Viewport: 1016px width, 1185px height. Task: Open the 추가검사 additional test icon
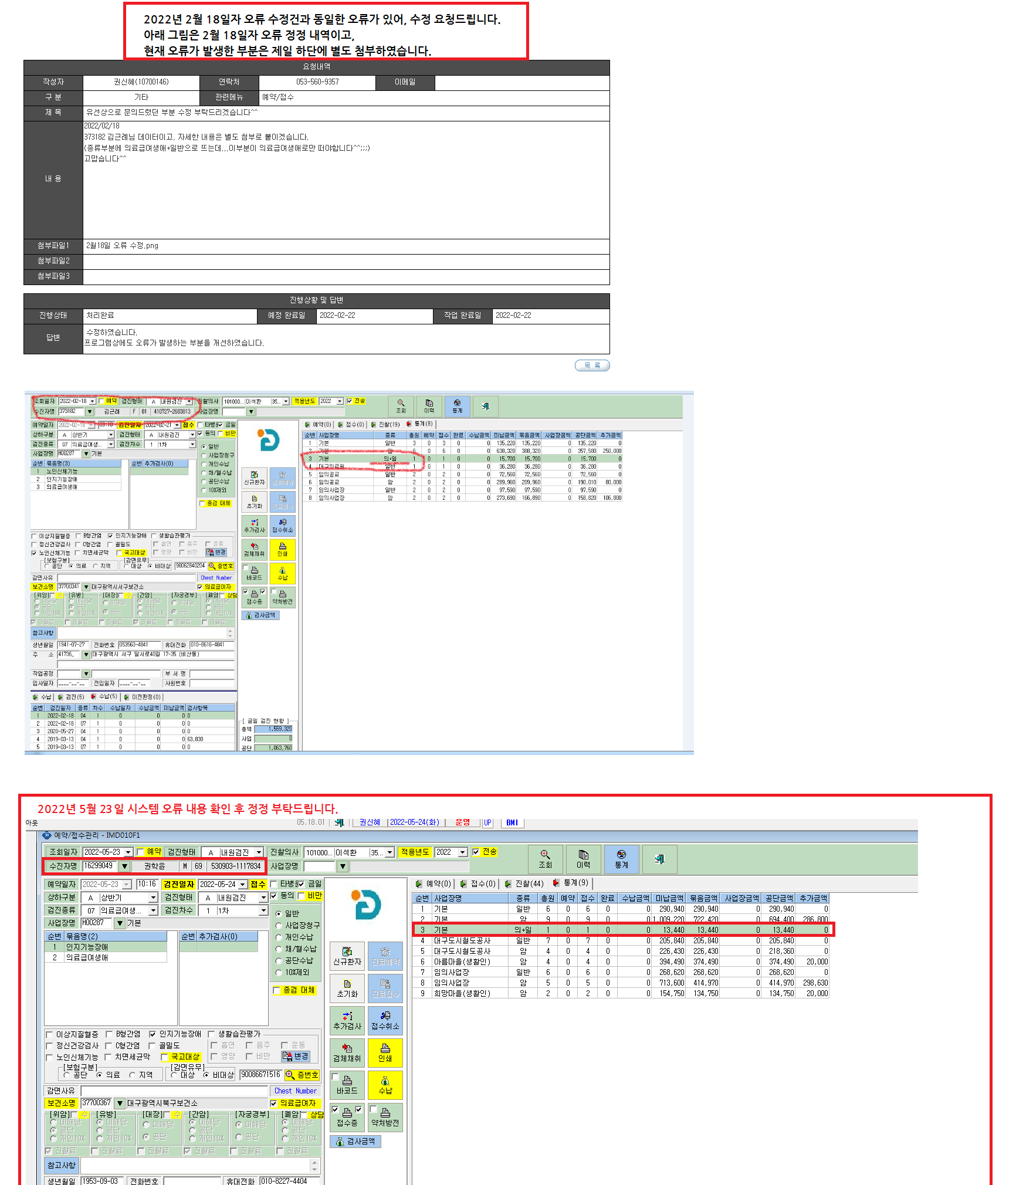[x=347, y=1021]
